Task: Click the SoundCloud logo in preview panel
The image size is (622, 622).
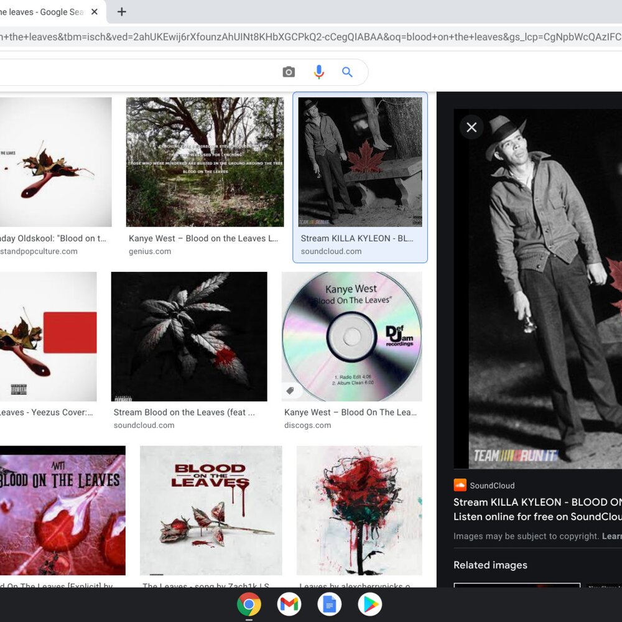Action: point(460,485)
